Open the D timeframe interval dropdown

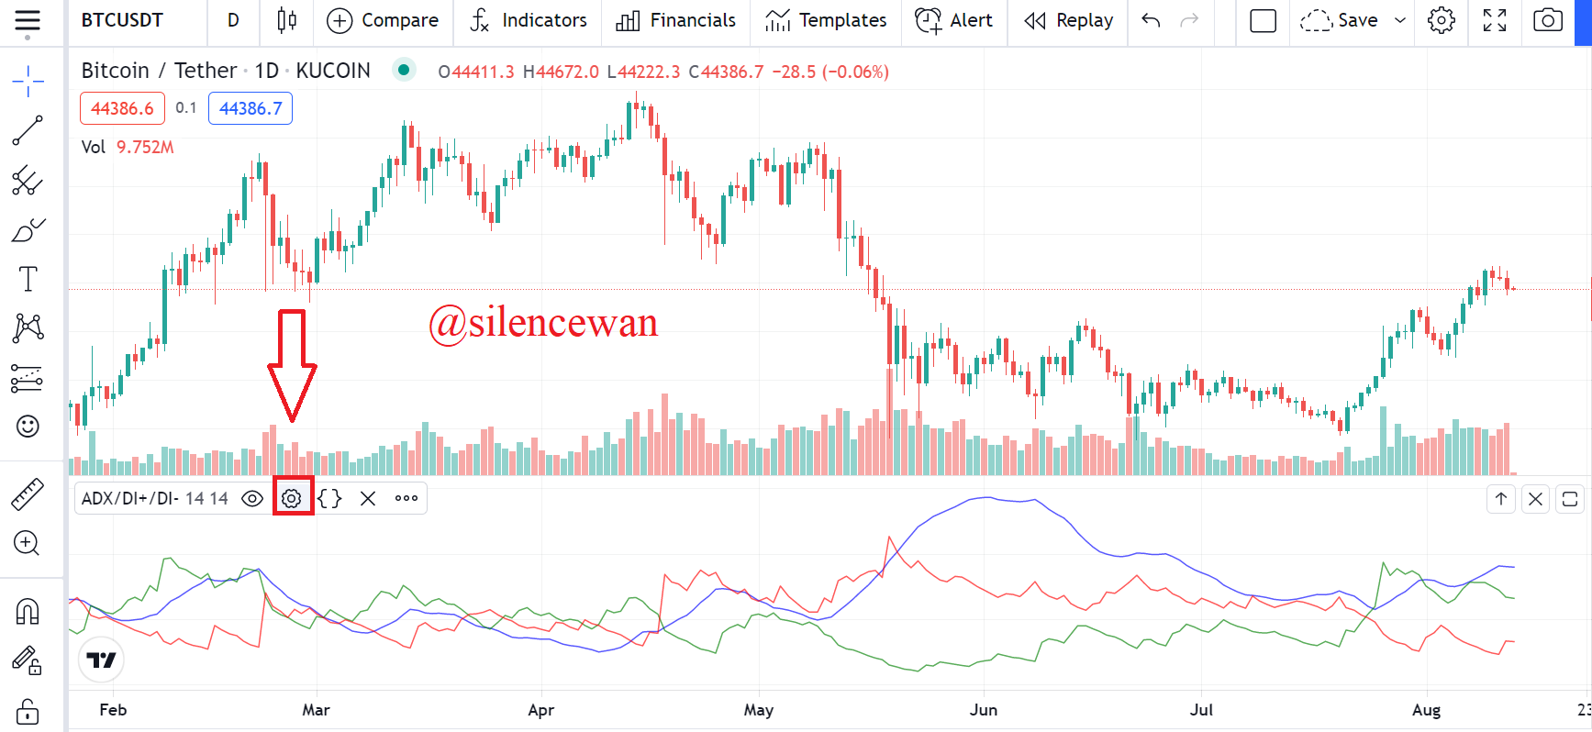(x=233, y=20)
